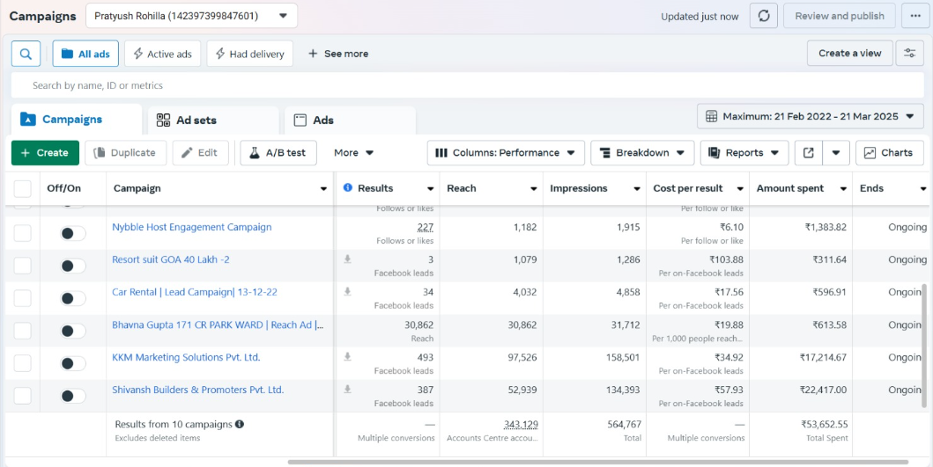Click the refresh data icon

point(763,16)
